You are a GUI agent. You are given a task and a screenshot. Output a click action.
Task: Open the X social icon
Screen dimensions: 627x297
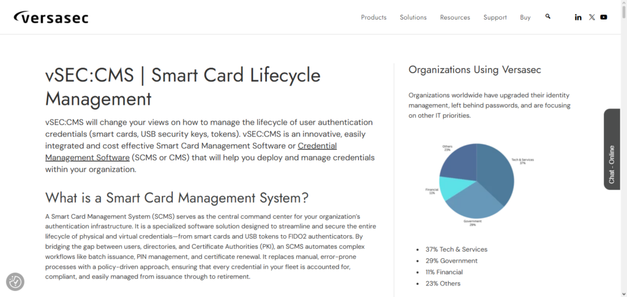click(592, 17)
